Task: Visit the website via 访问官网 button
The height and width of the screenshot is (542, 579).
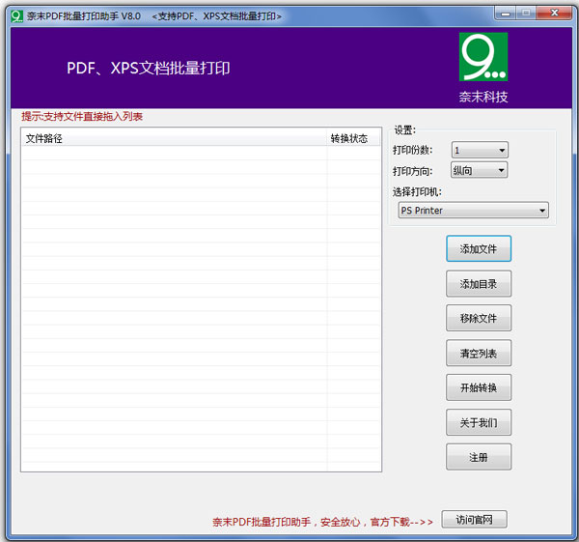Action: pyautogui.click(x=474, y=520)
